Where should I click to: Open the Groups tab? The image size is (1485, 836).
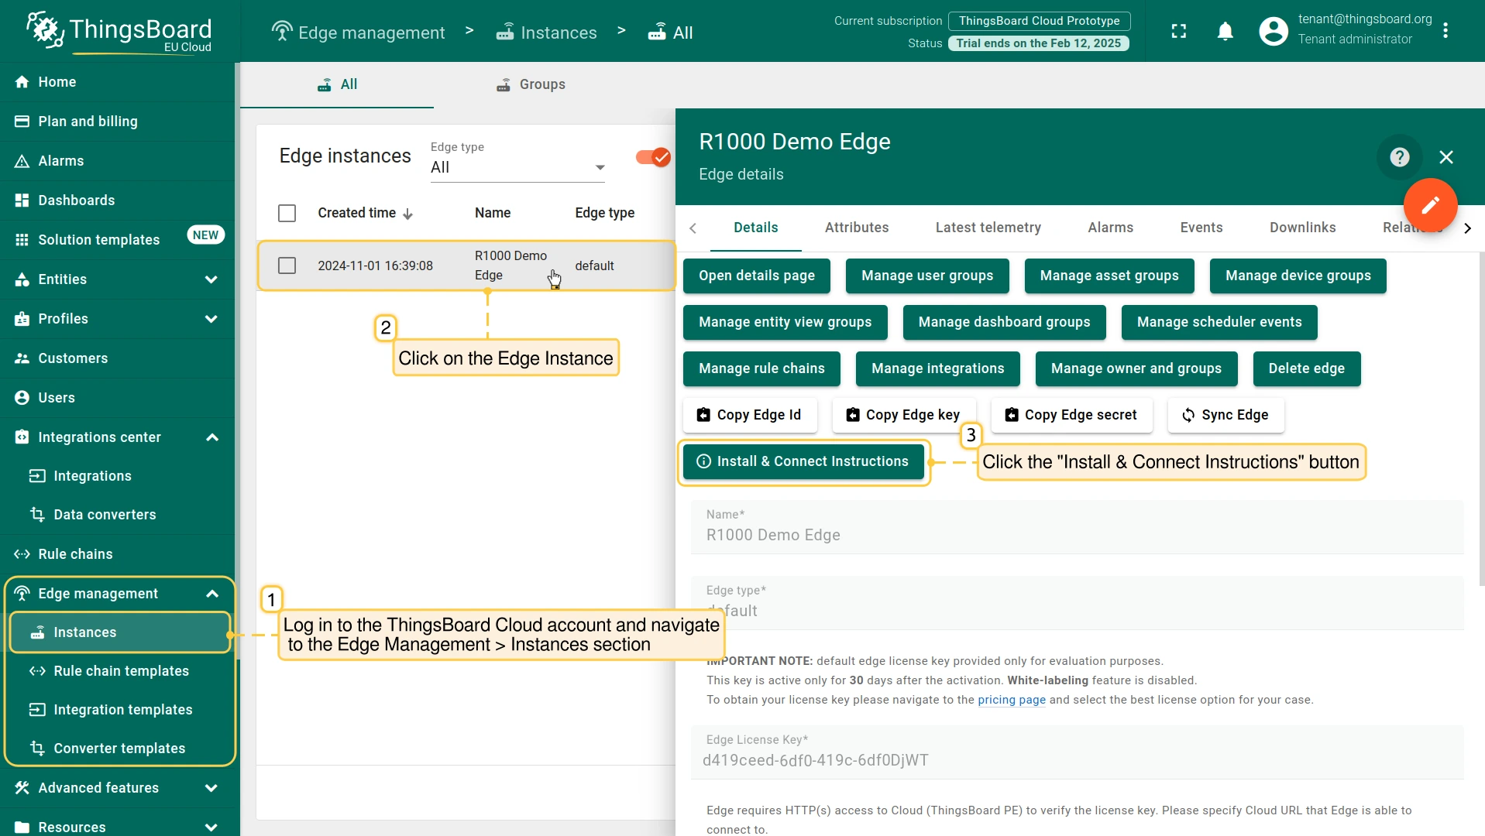[531, 84]
